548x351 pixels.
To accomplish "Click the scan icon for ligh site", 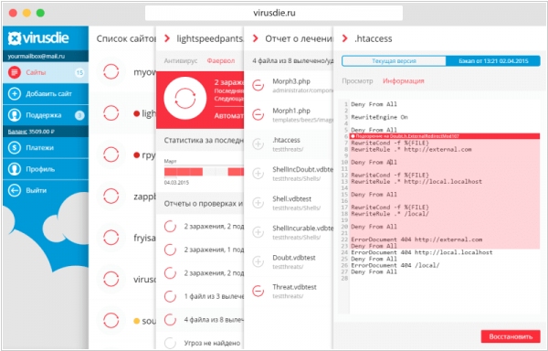I will (111, 113).
